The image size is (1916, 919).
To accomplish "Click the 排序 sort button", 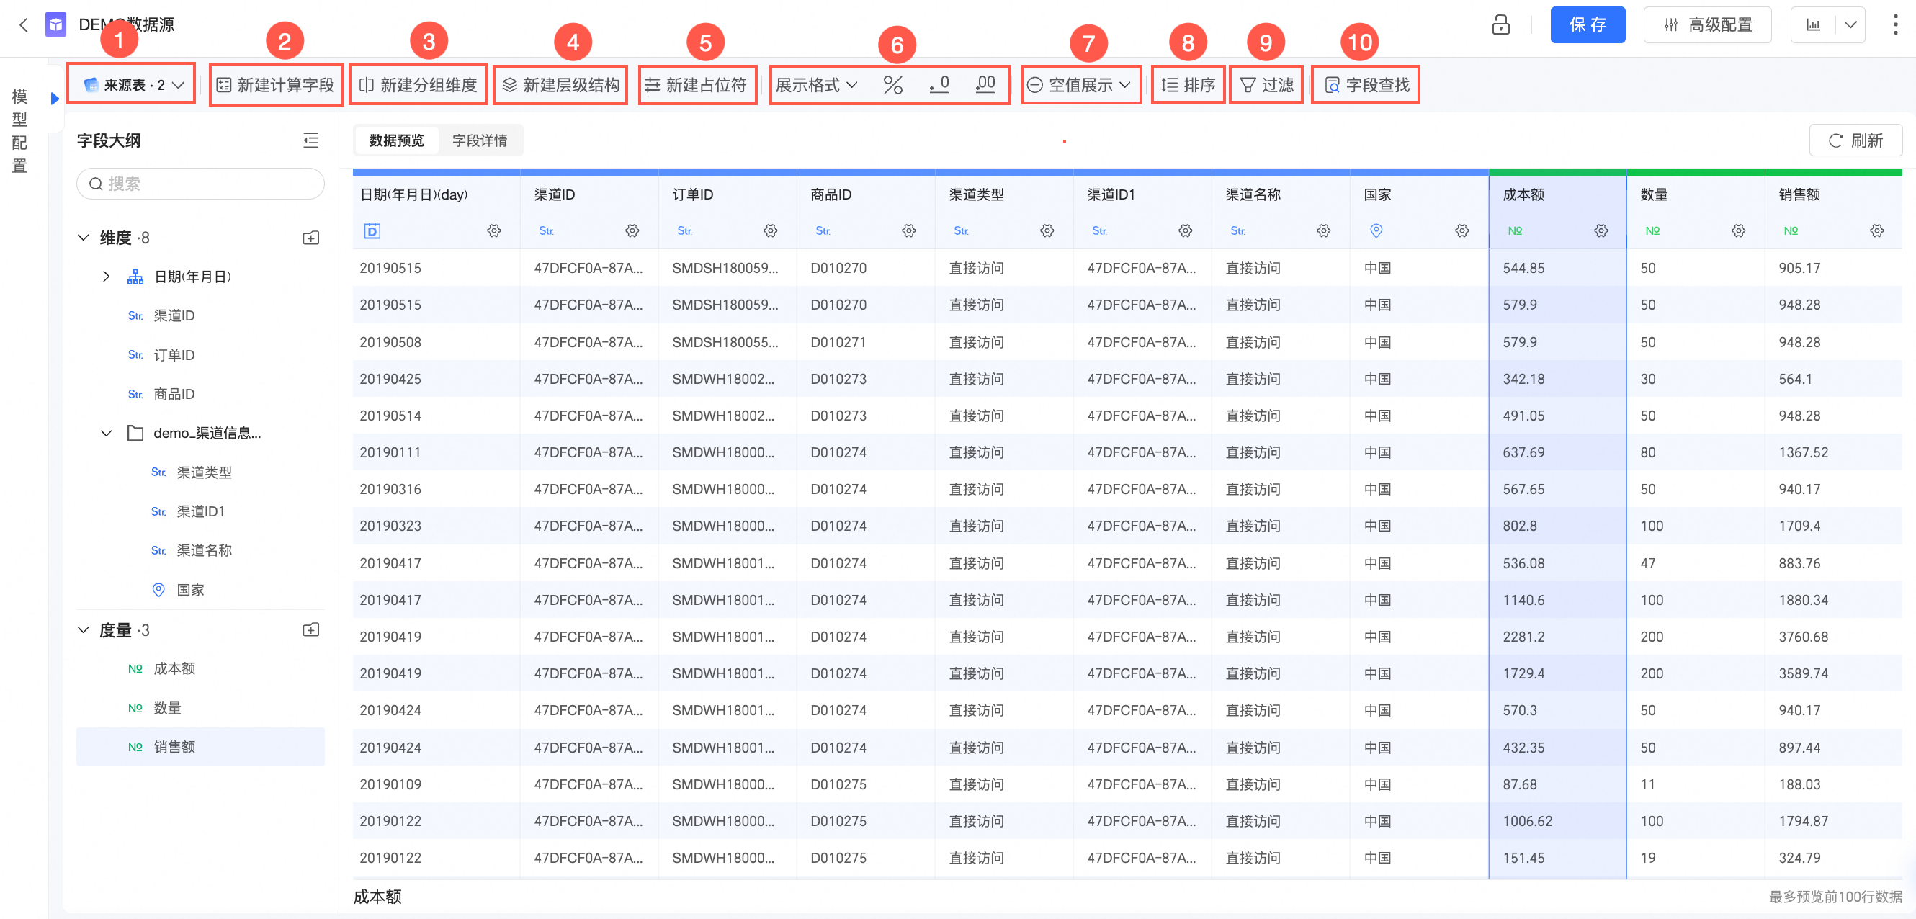I will 1188,85.
